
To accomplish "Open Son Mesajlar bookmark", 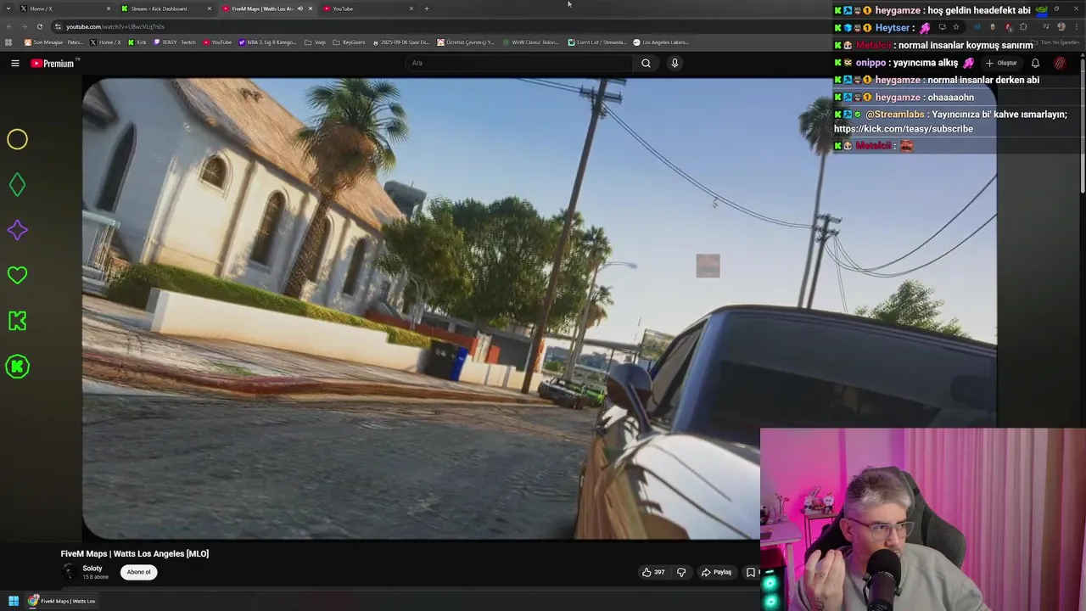I will pyautogui.click(x=53, y=42).
